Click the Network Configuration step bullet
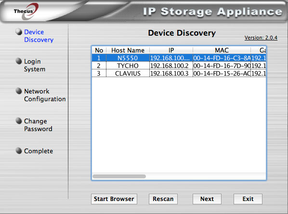The image size is (288, 214). click(19, 91)
